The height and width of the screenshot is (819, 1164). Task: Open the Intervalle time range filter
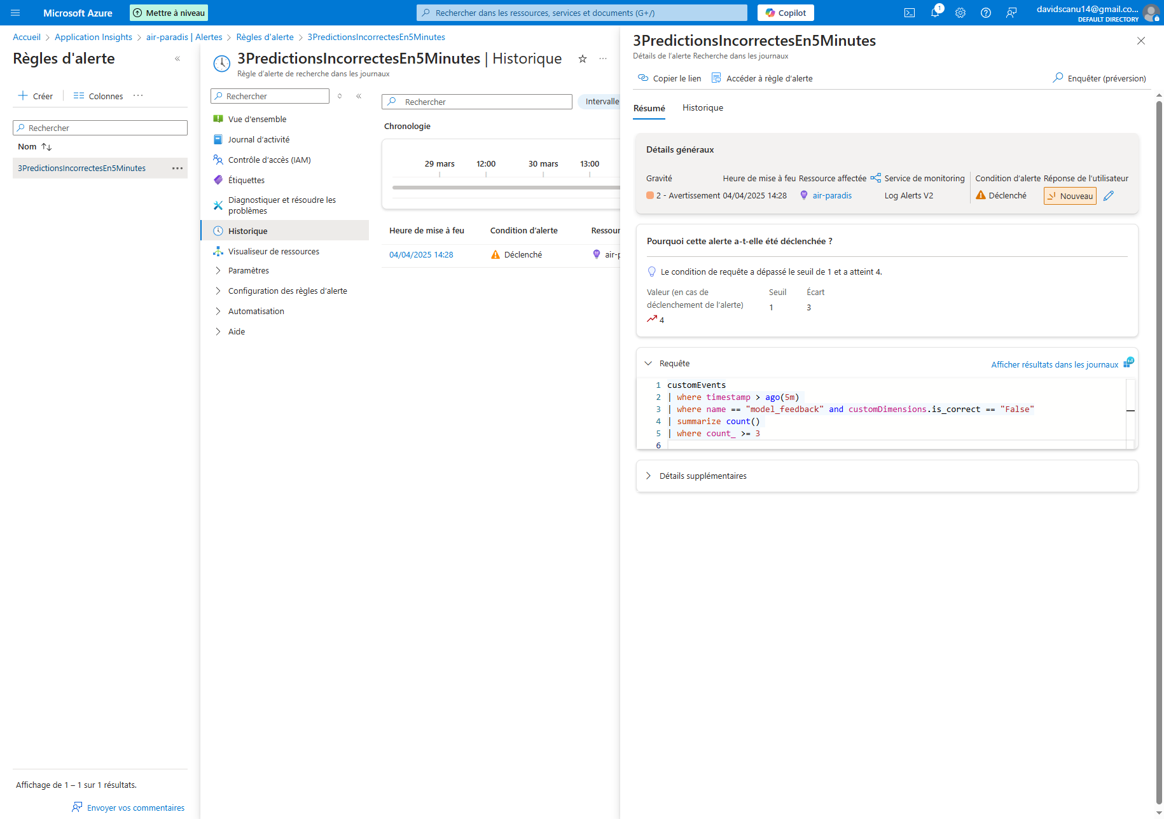tap(599, 102)
